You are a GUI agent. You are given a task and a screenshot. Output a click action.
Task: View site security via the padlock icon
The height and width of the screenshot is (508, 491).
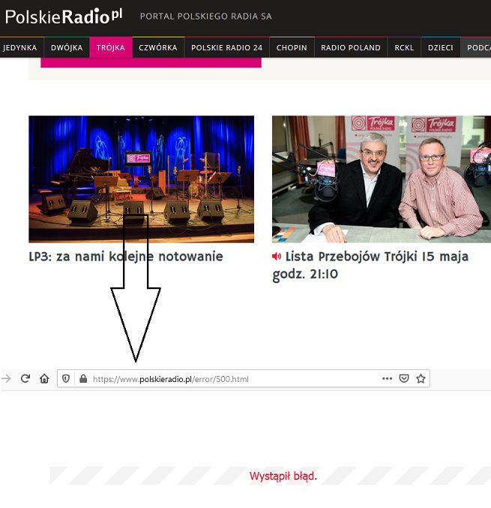point(83,378)
